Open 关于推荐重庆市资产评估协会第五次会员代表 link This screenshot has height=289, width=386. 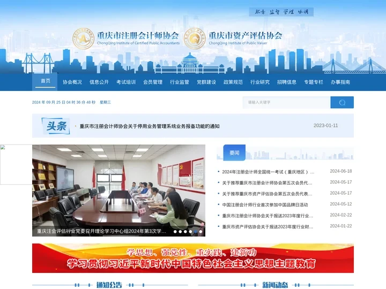click(267, 194)
